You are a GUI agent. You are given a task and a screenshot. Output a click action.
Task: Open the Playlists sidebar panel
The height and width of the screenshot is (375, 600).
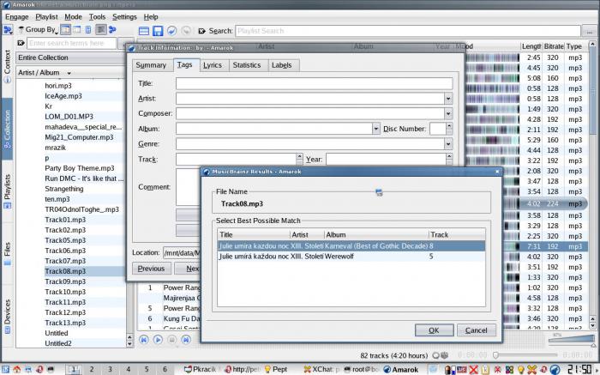7,191
